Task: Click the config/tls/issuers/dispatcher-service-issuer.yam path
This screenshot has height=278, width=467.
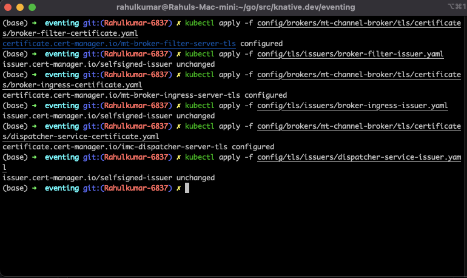Action: pyautogui.click(x=359, y=157)
